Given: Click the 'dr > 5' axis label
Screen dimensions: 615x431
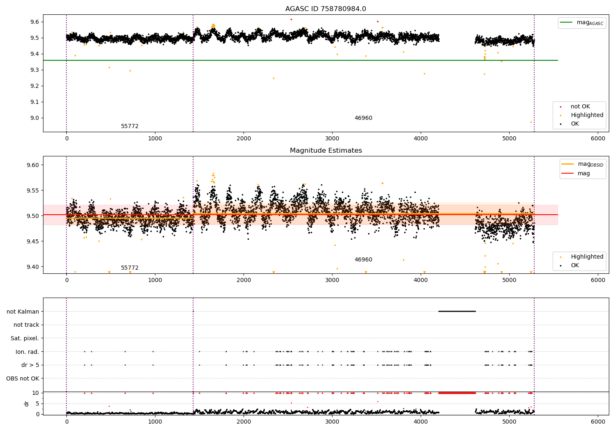Looking at the screenshot, I should pyautogui.click(x=30, y=365).
